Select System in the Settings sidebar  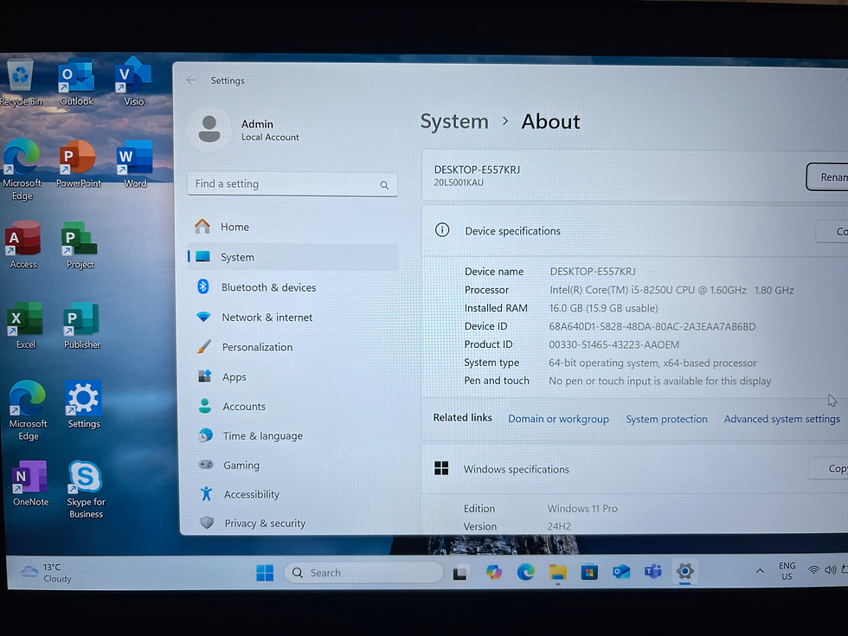click(292, 258)
